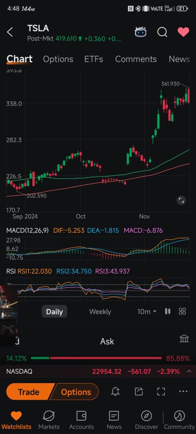Add a price alert bell icon
This screenshot has width=196, height=434.
point(115,391)
